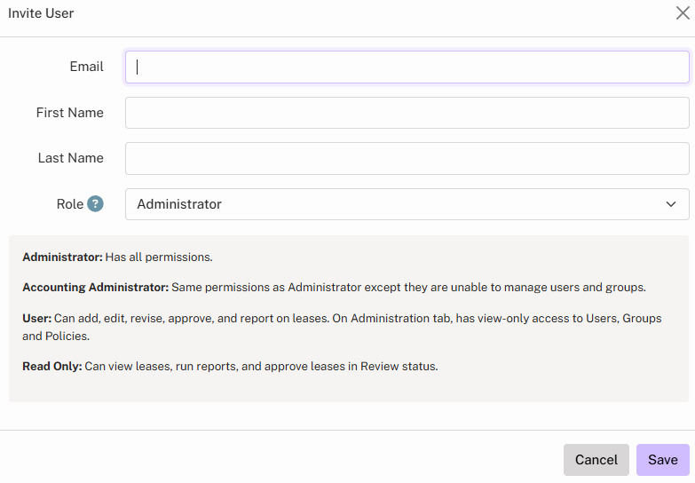
Task: Focus the Email input field
Action: point(407,67)
